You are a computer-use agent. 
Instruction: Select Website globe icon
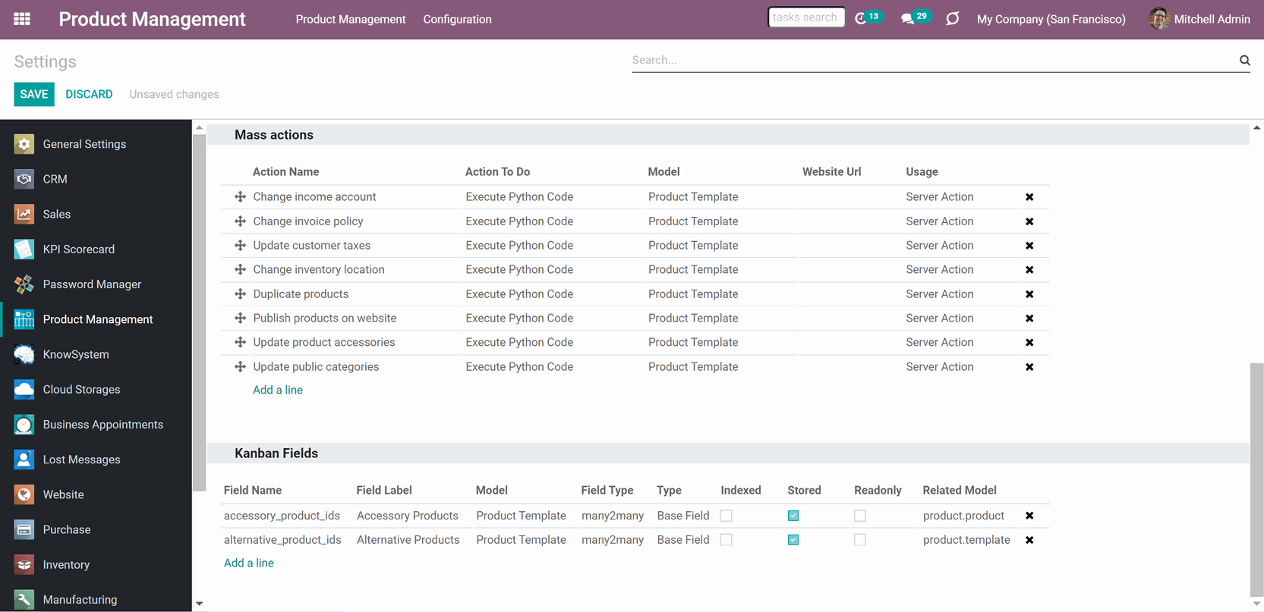click(24, 494)
